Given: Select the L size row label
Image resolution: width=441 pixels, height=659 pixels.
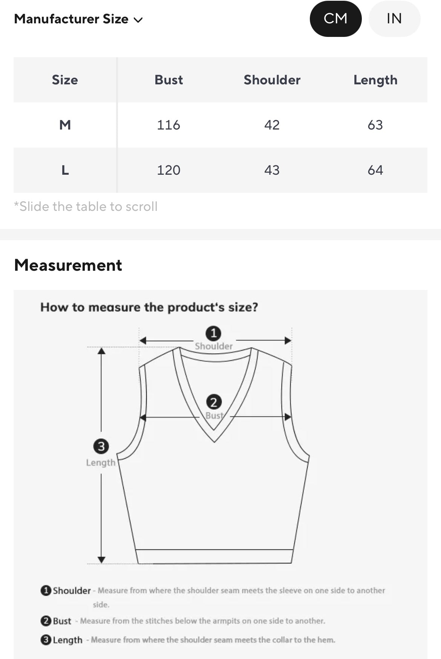Looking at the screenshot, I should pos(65,170).
